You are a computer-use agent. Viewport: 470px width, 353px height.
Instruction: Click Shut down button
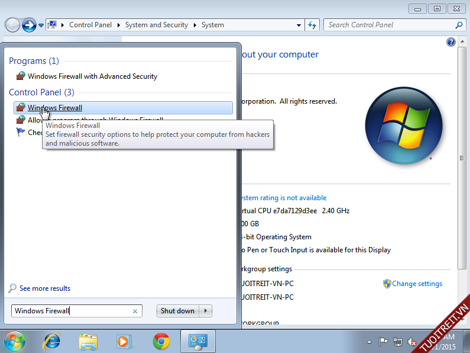click(177, 311)
